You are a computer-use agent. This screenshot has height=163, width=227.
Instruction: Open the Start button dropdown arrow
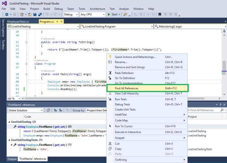[119, 14]
